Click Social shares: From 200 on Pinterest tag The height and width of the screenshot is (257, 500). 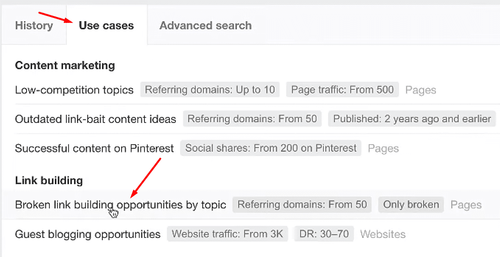click(271, 148)
